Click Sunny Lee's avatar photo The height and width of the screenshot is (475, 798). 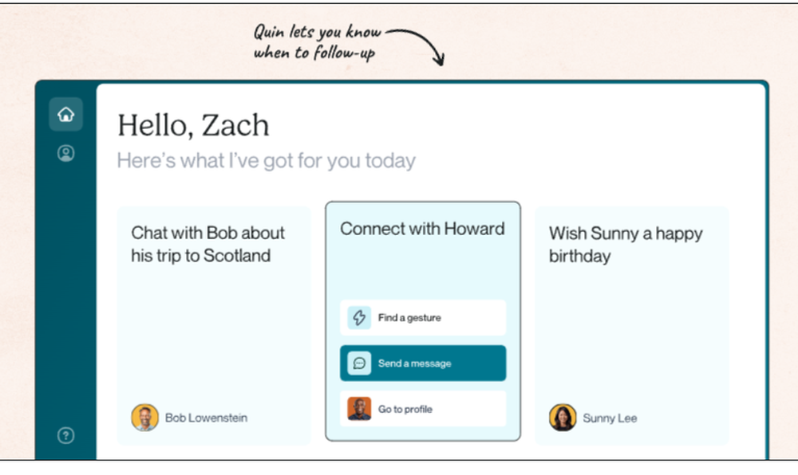563,418
